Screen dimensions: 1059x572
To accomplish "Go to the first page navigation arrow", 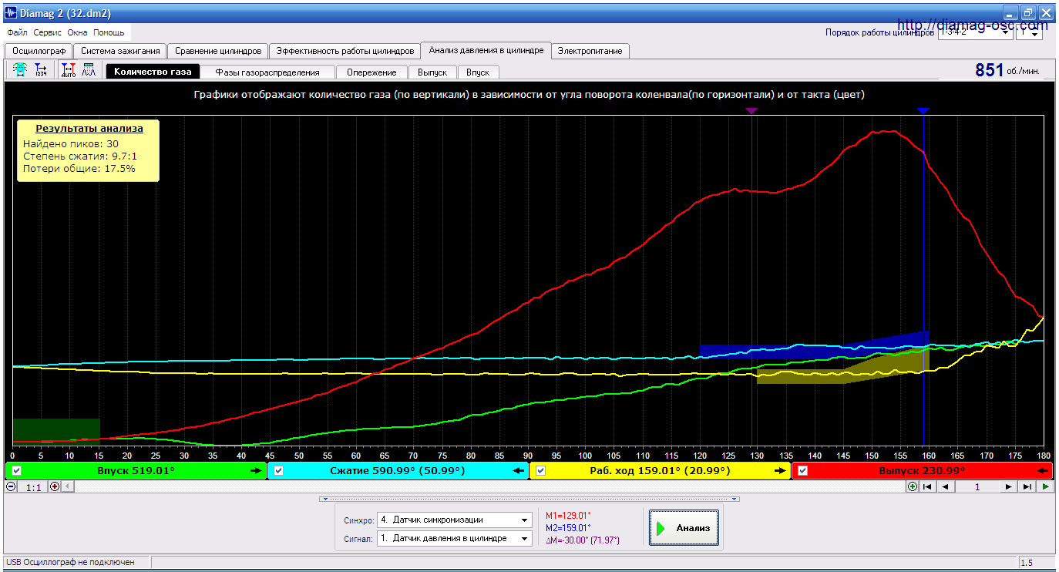I will coord(928,486).
